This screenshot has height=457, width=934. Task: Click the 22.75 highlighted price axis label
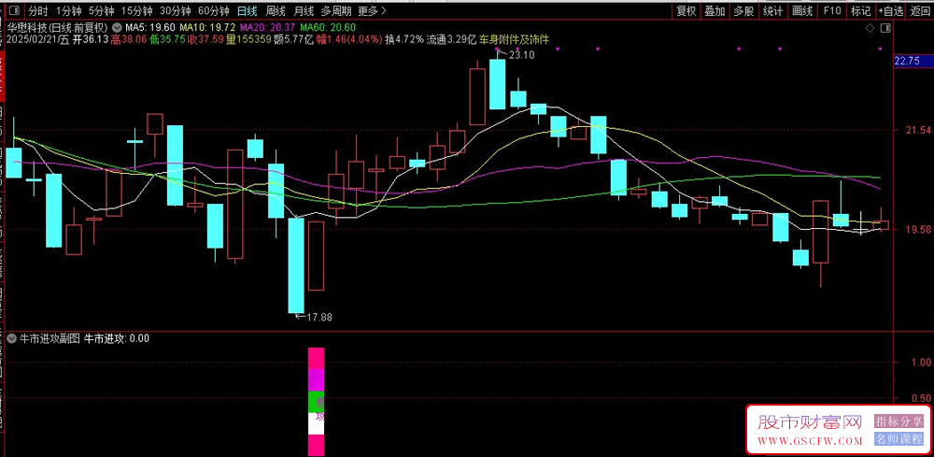click(x=907, y=61)
